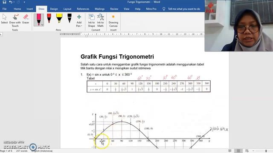Select the red pen
273x153 pixels.
click(x=49, y=18)
